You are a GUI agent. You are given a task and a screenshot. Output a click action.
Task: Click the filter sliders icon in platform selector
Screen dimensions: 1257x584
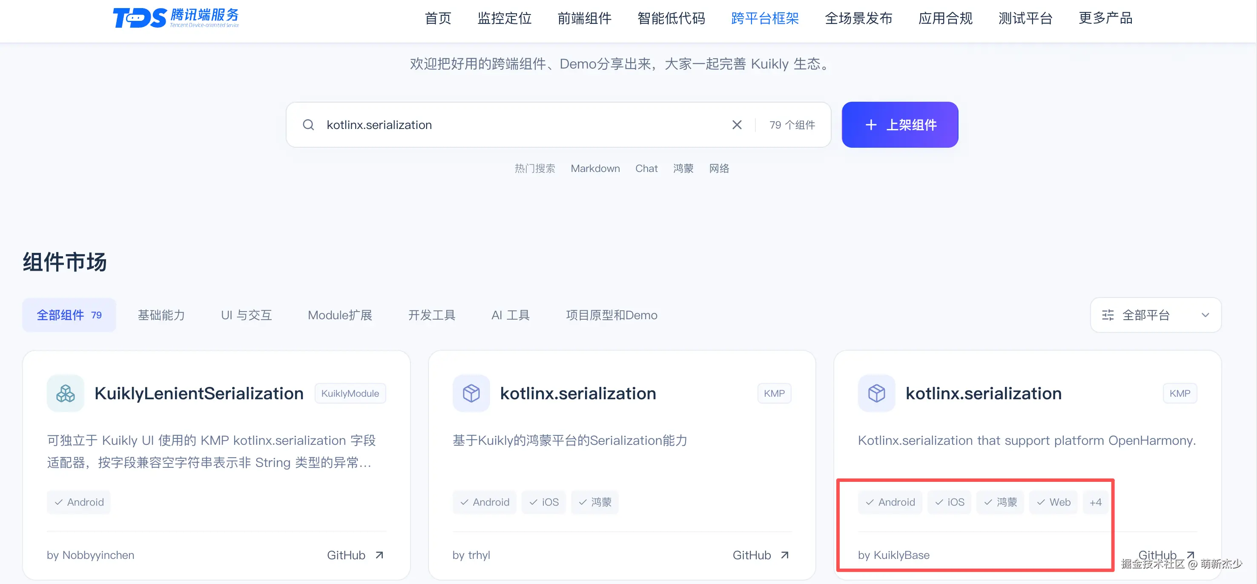coord(1108,315)
